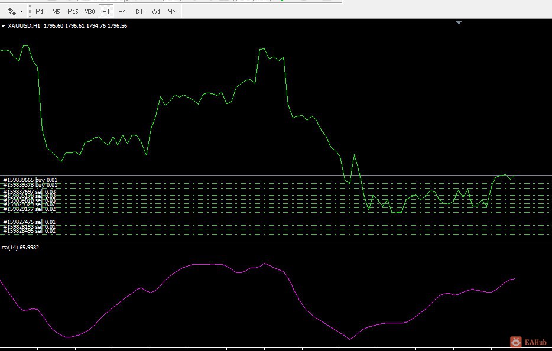Viewport: 552px width, 351px height.
Task: Set the chart to W1 weekly
Action: tap(155, 12)
